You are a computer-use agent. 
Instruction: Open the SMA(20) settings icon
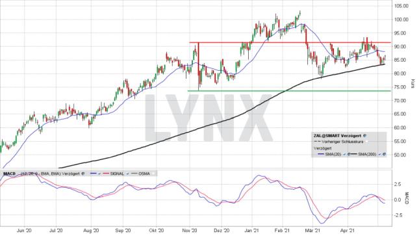(x=349, y=154)
